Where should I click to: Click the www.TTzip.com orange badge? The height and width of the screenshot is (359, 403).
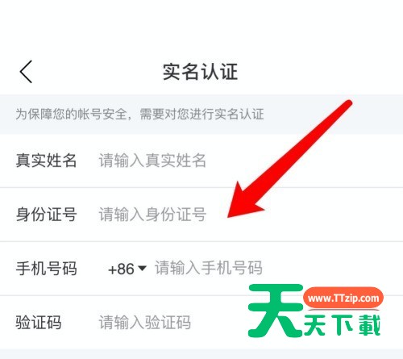pos(343,298)
